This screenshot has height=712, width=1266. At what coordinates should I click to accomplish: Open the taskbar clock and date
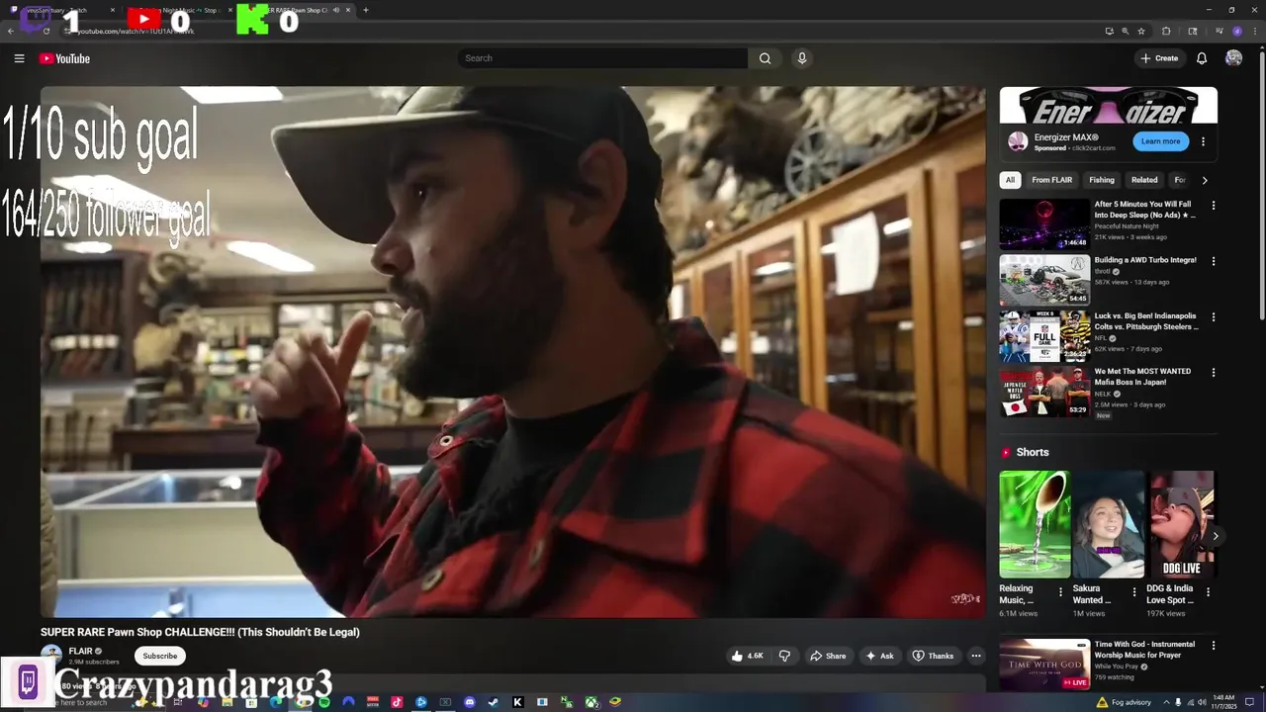click(x=1225, y=702)
